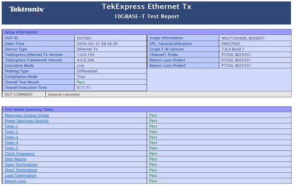
Task: Select the date 2016-03-31 08:38:30
Action: (97, 44)
